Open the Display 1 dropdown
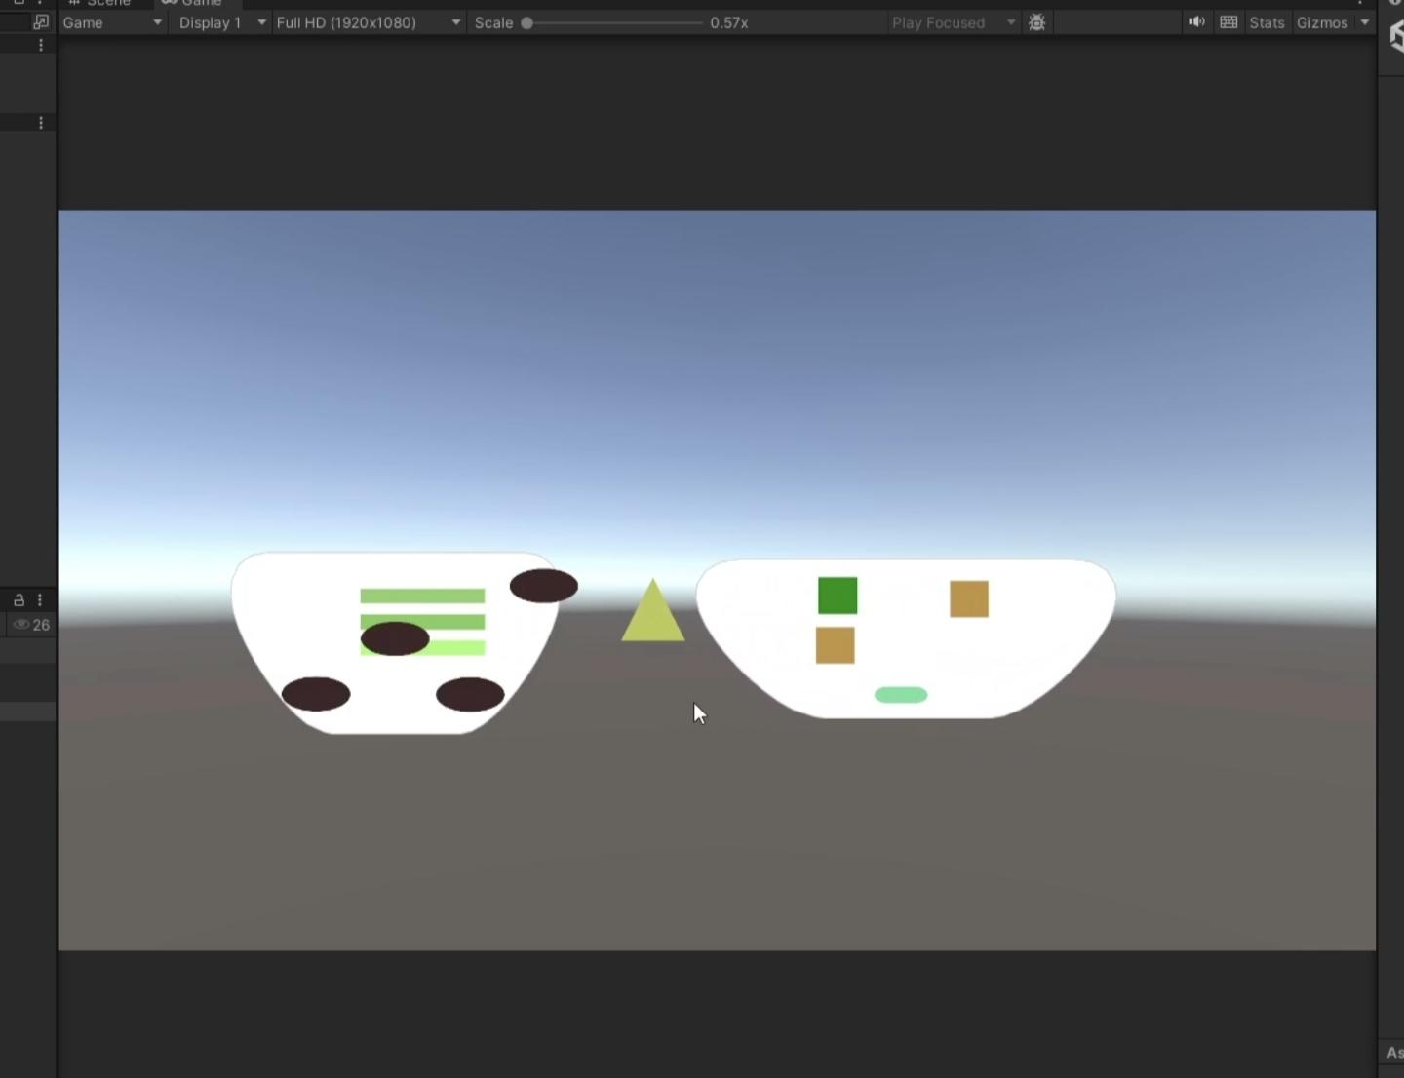 pos(221,22)
